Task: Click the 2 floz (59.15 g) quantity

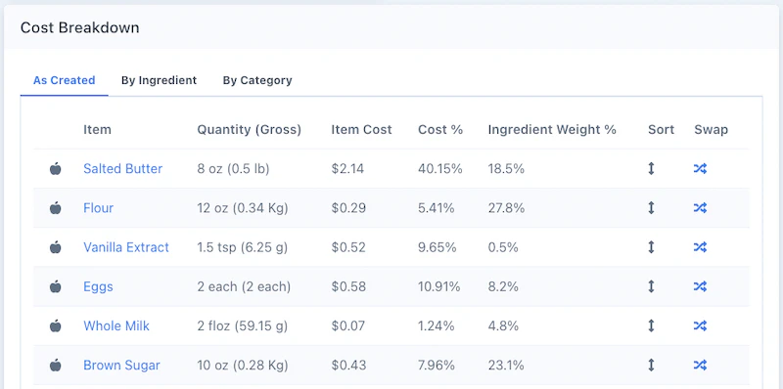Action: coord(243,325)
